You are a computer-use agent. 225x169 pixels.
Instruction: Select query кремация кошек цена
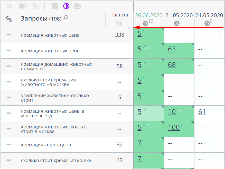(x=46, y=145)
